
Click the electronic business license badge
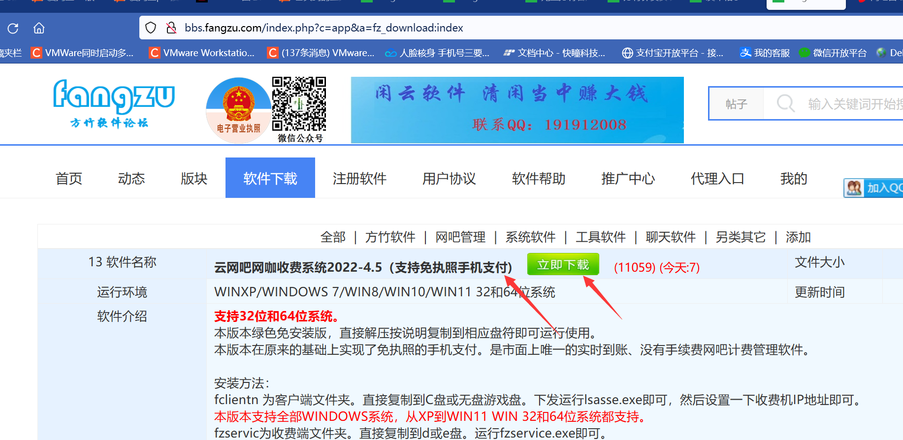[239, 110]
